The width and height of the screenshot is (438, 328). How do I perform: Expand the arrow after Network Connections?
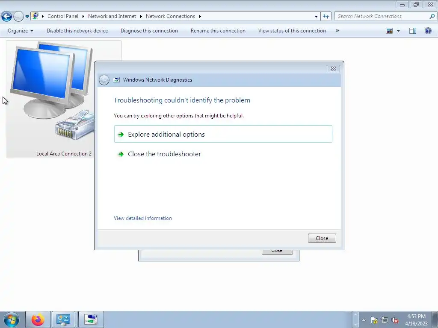[200, 17]
